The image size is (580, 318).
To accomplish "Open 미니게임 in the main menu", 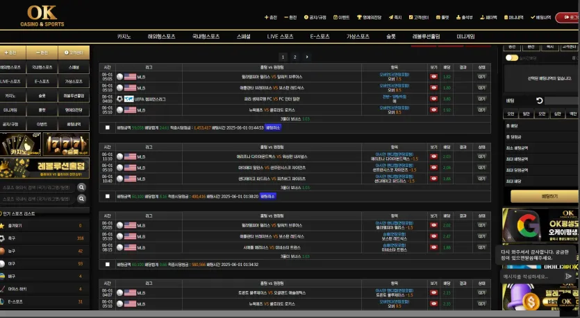I will pos(465,37).
